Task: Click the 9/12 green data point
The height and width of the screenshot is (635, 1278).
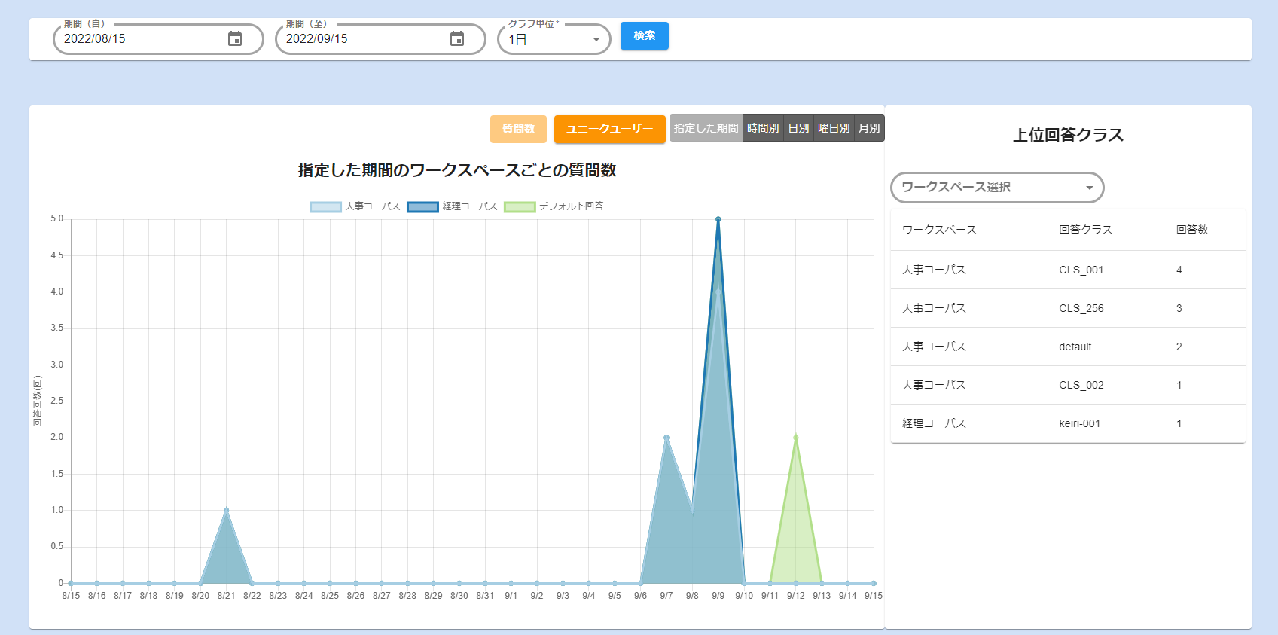Action: pos(795,438)
